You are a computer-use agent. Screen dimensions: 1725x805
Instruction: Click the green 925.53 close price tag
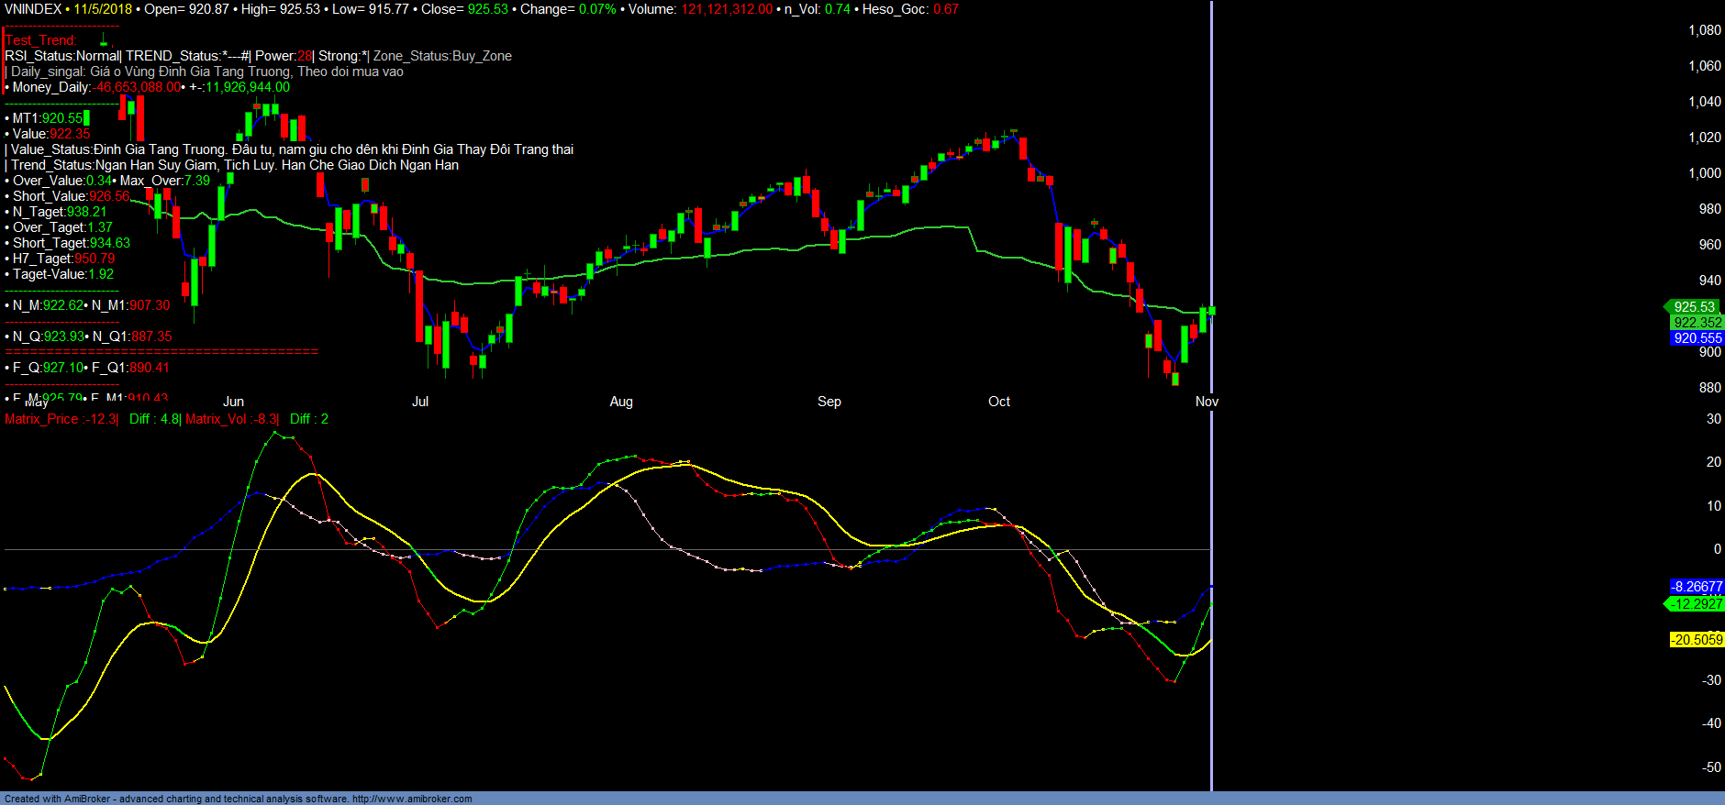[1692, 307]
